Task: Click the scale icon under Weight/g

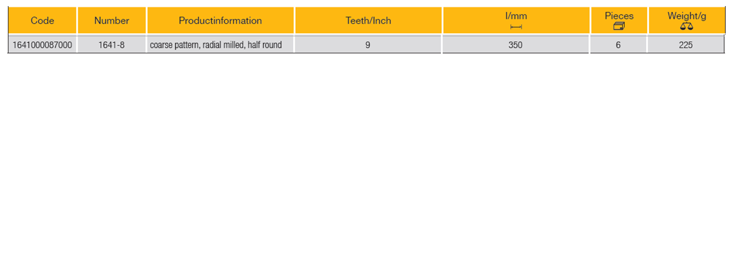Action: (x=686, y=26)
